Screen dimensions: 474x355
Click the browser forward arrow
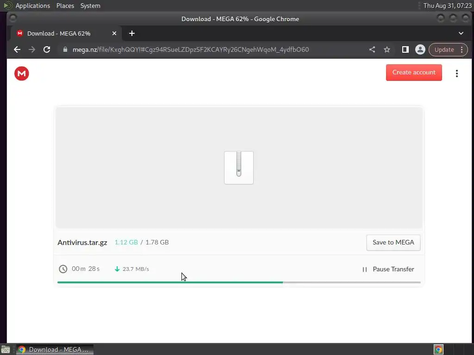pos(32,49)
